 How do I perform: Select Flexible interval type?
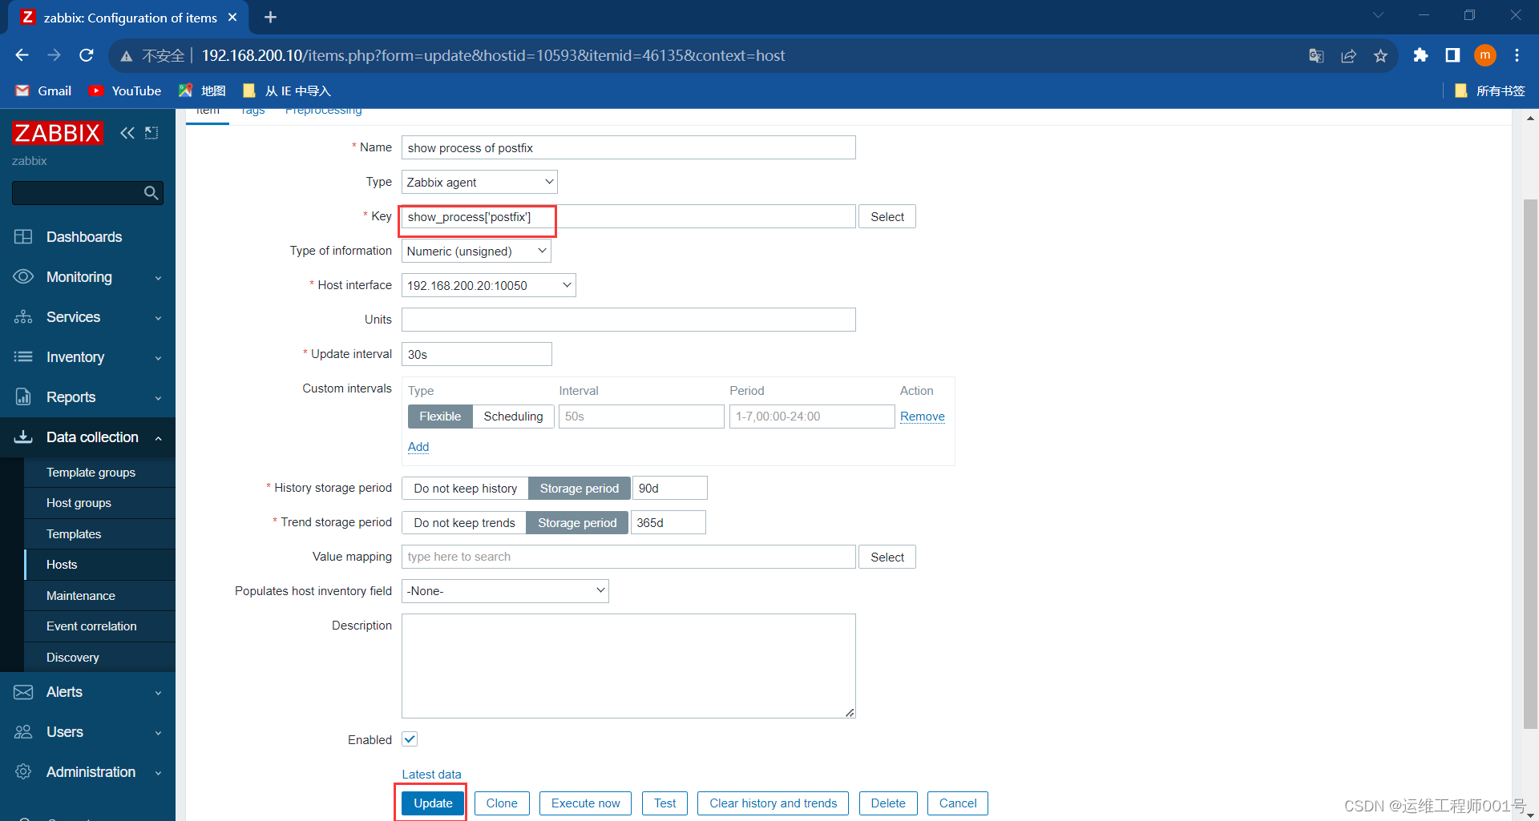point(440,417)
